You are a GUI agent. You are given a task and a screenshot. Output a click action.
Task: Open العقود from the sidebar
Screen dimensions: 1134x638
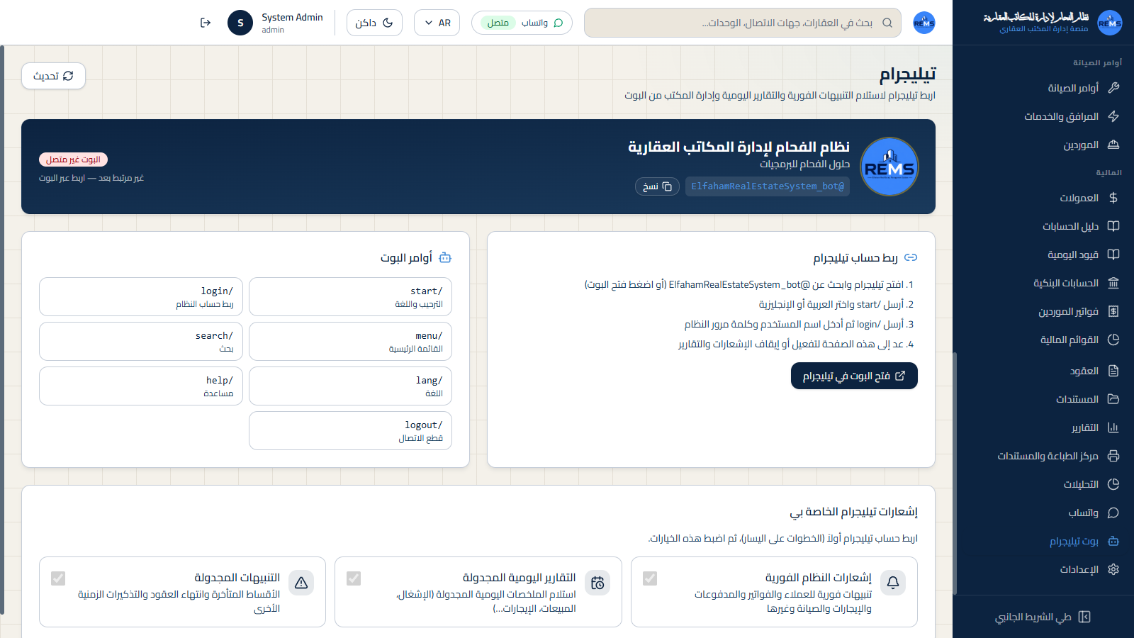1043,371
